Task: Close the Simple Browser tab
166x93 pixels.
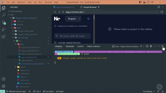Action: [x=99, y=7]
